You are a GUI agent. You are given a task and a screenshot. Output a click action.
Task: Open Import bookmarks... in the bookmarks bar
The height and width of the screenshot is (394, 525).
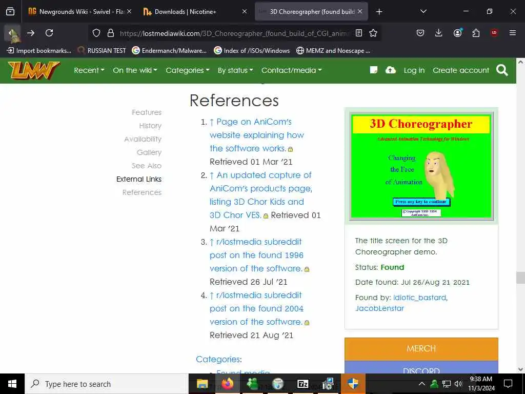pyautogui.click(x=39, y=51)
